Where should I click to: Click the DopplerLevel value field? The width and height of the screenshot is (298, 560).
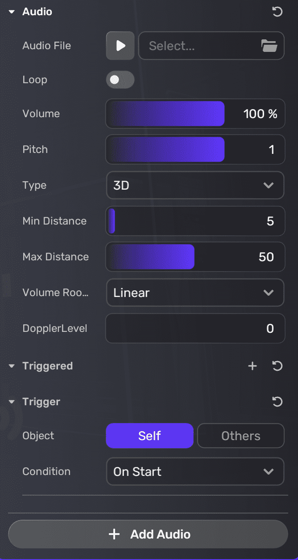coord(195,328)
